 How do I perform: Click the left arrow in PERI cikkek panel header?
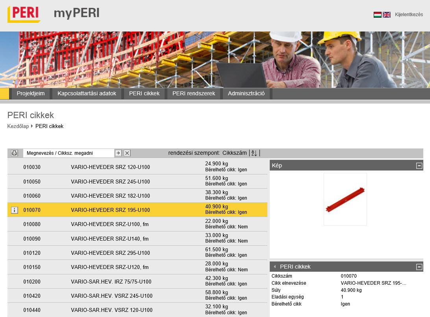coord(274,267)
